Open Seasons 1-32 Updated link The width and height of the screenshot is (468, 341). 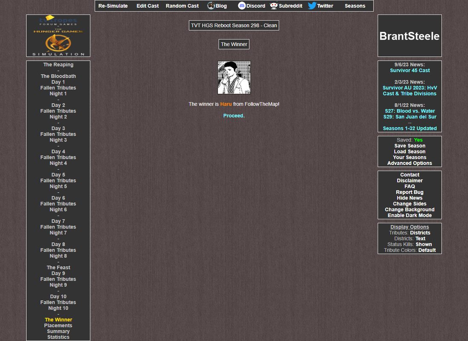coord(410,128)
